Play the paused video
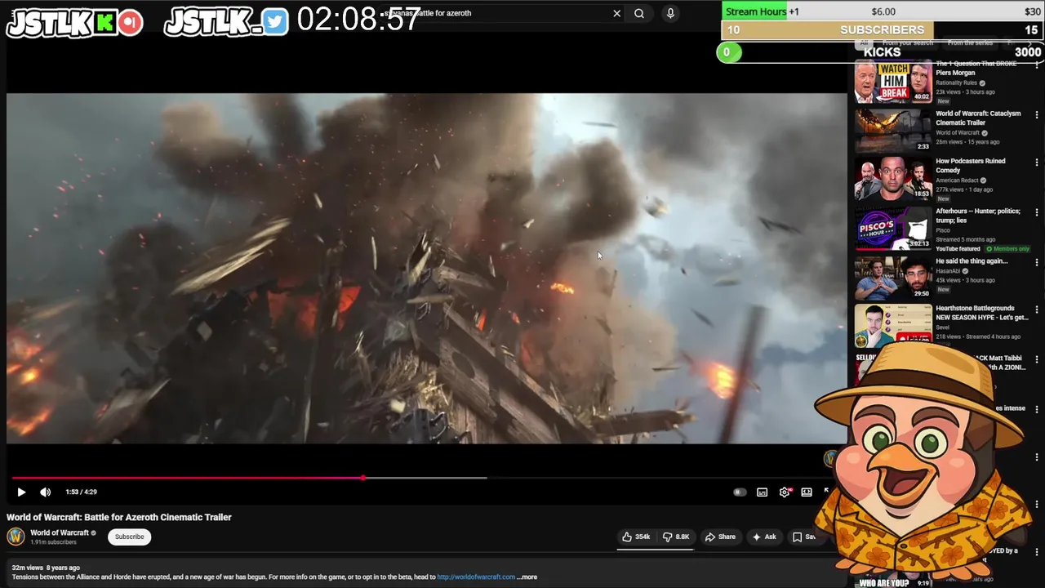Viewport: 1045px width, 588px height. (x=21, y=492)
